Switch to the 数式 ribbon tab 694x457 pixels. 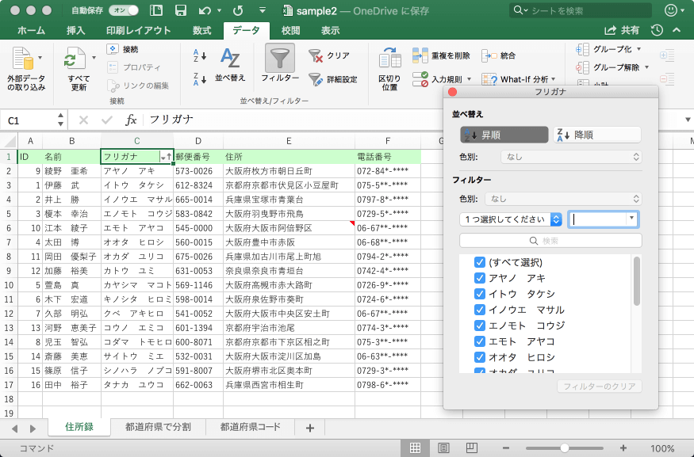click(201, 30)
